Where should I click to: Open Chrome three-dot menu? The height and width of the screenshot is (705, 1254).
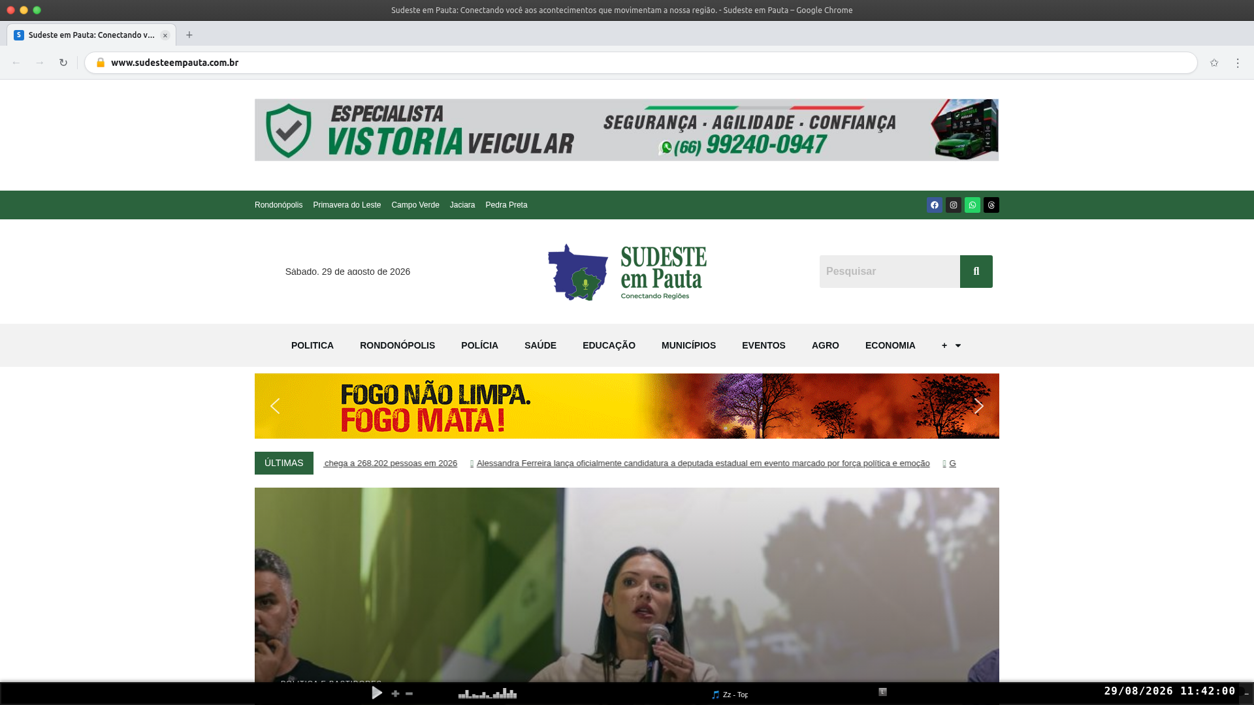pyautogui.click(x=1238, y=63)
